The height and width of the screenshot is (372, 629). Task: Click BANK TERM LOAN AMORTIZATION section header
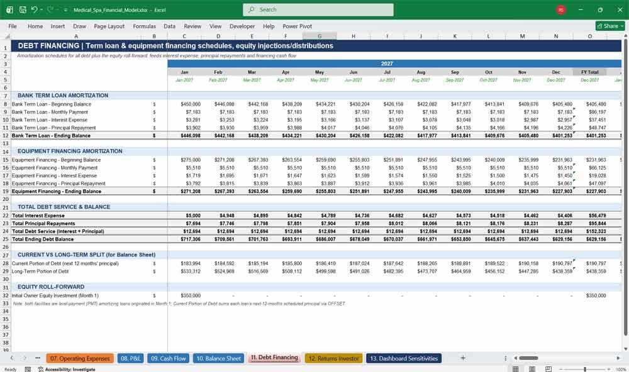(62, 96)
